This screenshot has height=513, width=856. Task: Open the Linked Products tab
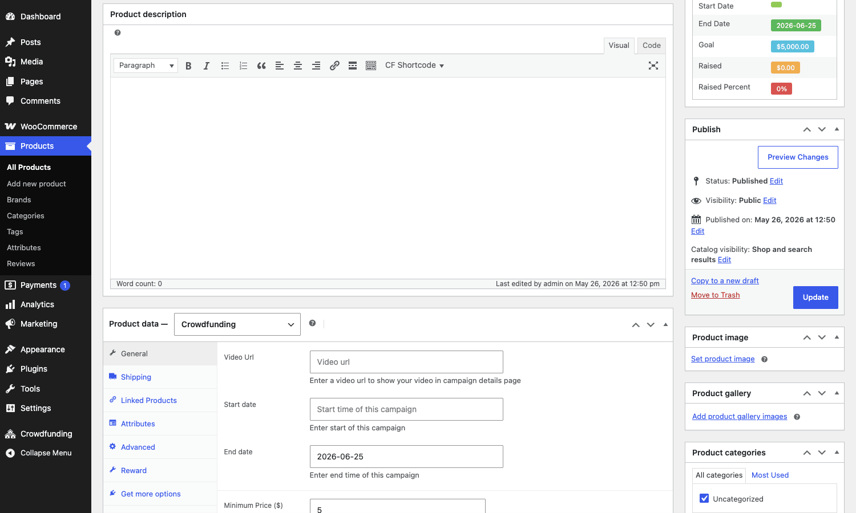coord(160,400)
